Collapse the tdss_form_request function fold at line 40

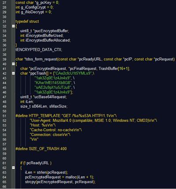(x=13, y=64)
